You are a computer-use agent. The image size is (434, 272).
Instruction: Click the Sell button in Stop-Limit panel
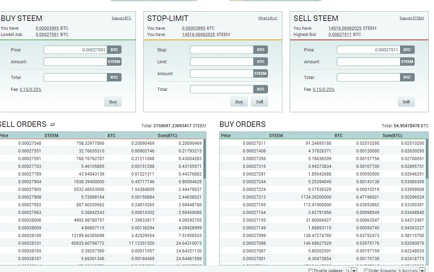[x=260, y=102]
